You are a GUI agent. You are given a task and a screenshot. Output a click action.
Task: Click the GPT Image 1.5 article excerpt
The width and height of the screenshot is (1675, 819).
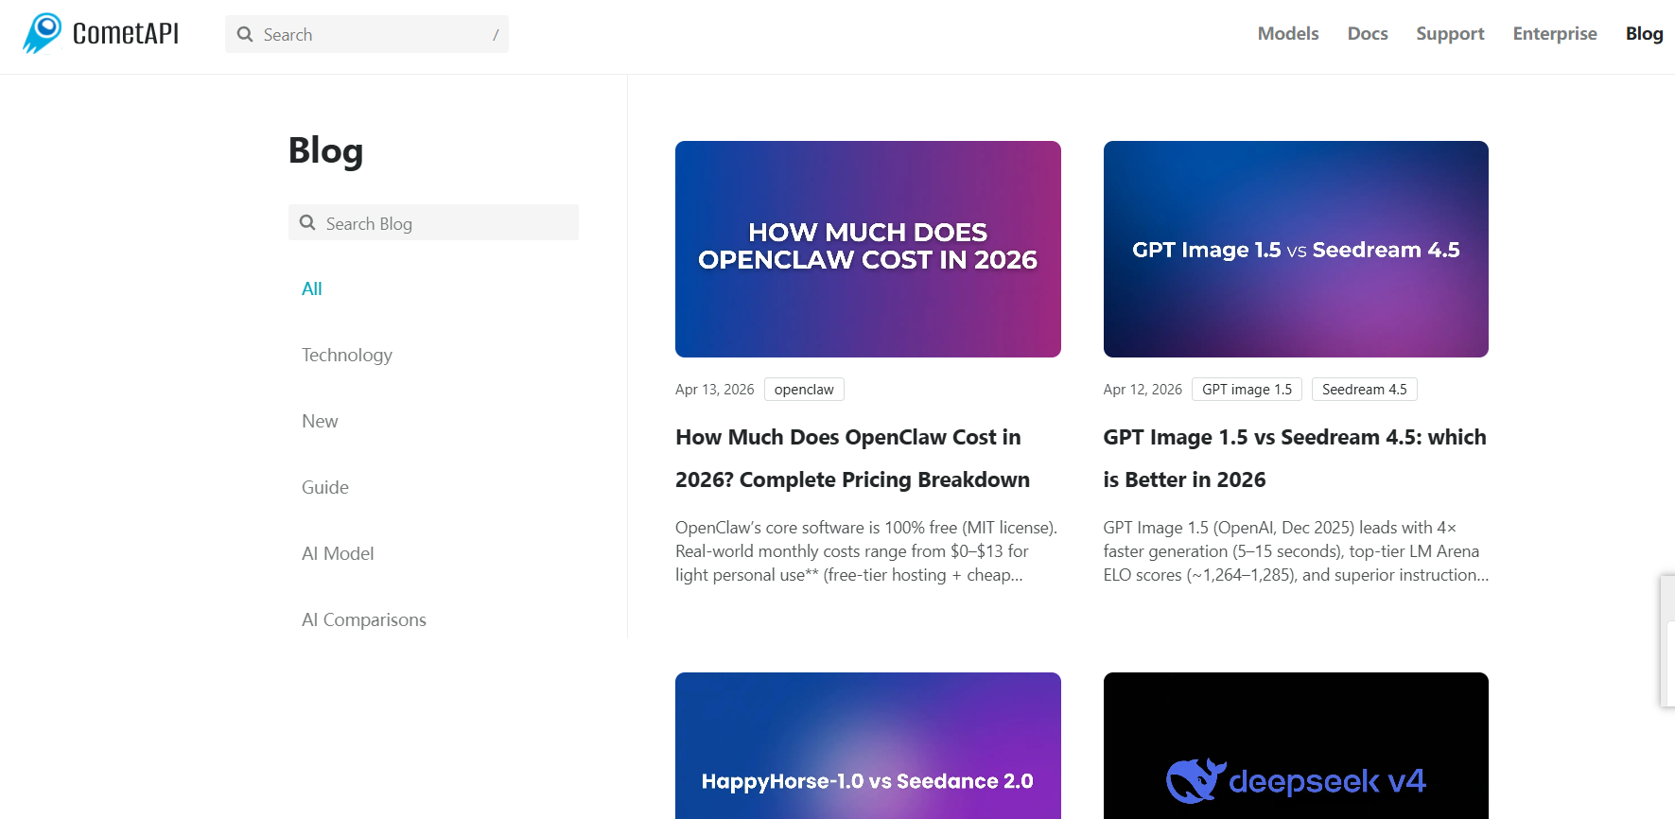[1296, 551]
